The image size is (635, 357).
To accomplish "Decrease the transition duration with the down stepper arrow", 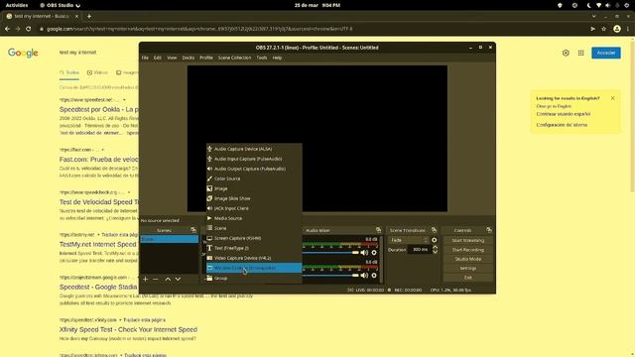I will (x=435, y=252).
